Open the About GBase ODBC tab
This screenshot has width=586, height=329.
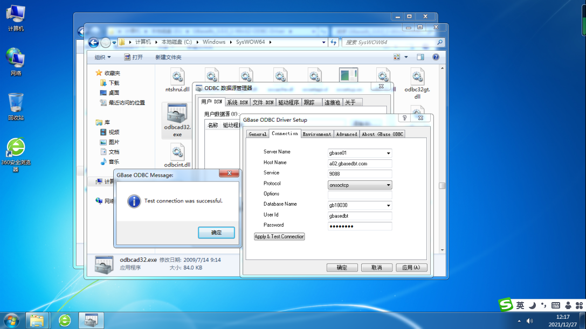coord(382,134)
